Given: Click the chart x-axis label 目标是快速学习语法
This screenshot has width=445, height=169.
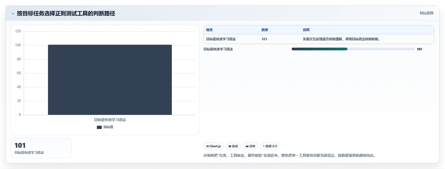Looking at the screenshot, I should (110, 120).
